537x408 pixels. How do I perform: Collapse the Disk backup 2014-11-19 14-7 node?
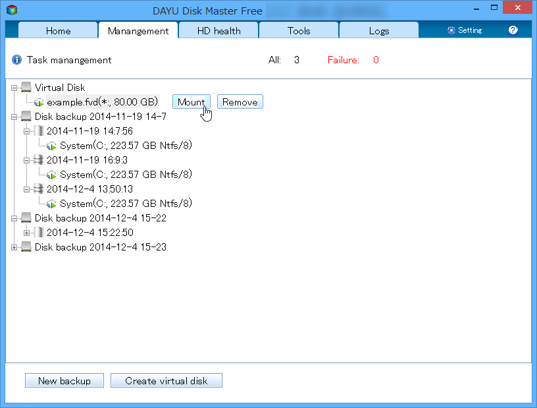click(14, 117)
